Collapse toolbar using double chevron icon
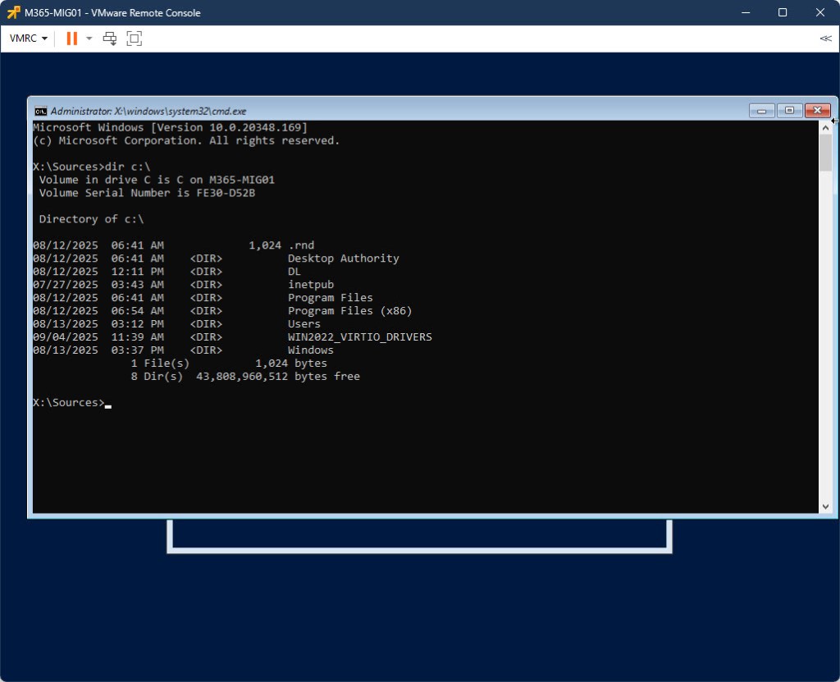Viewport: 840px width, 682px height. point(825,39)
